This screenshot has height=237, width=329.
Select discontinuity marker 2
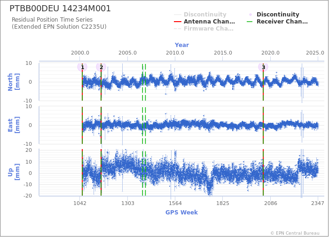101,67
